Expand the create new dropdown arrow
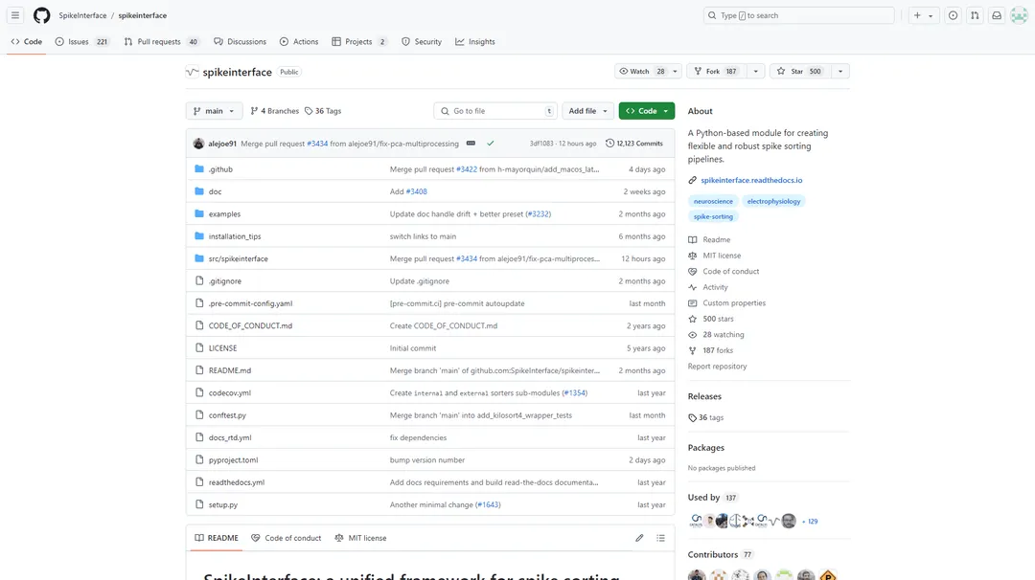The image size is (1035, 580). [931, 15]
